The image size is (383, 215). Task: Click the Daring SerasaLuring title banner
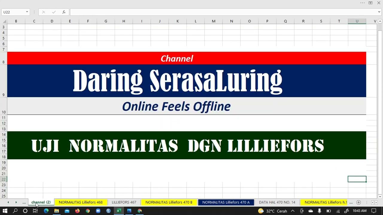point(186,81)
